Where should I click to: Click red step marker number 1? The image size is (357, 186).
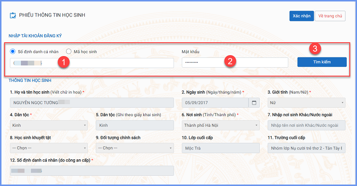click(64, 62)
